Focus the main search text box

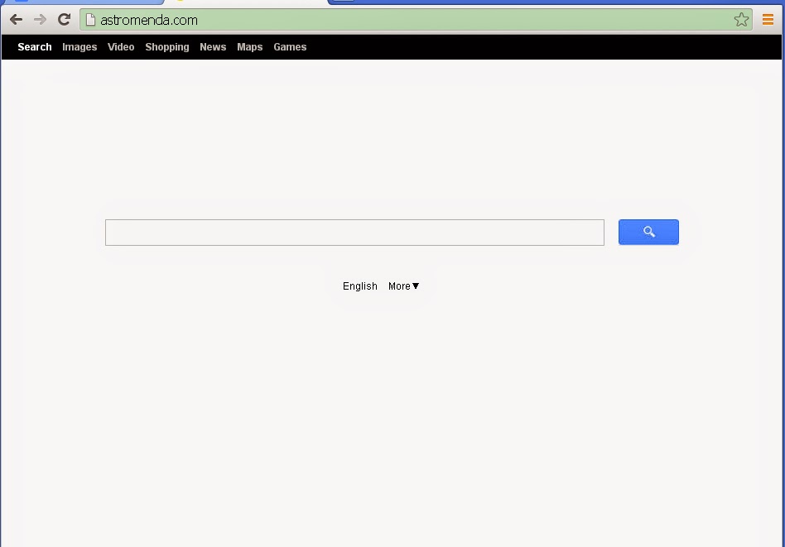point(354,233)
